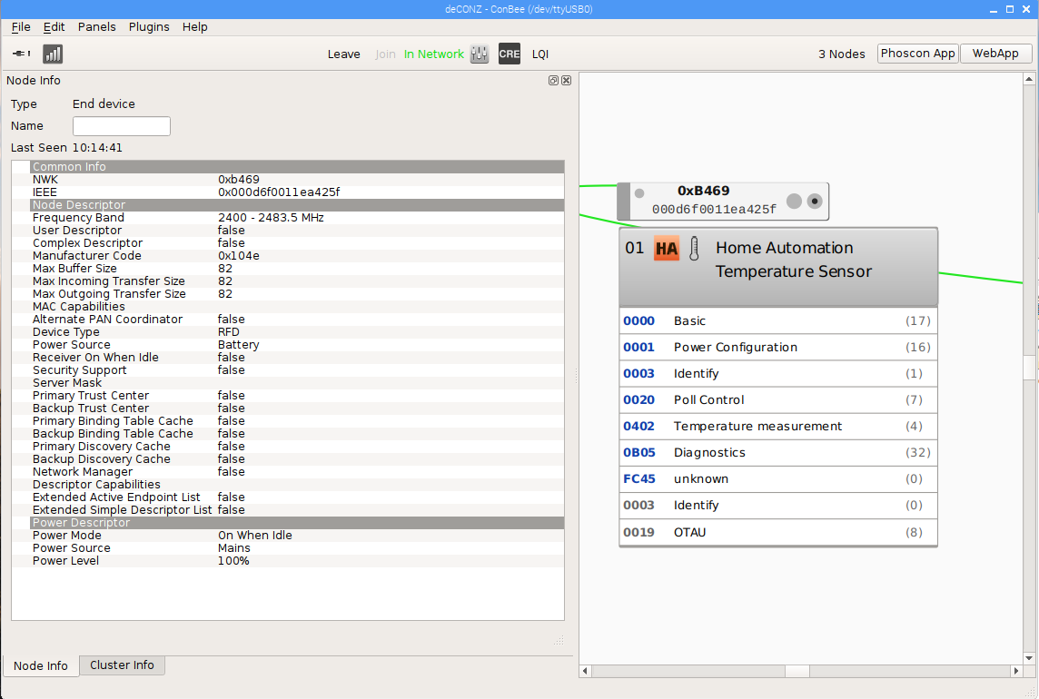Click the horizontal scrollbar handle in node view
This screenshot has height=699, width=1039.
pos(797,671)
